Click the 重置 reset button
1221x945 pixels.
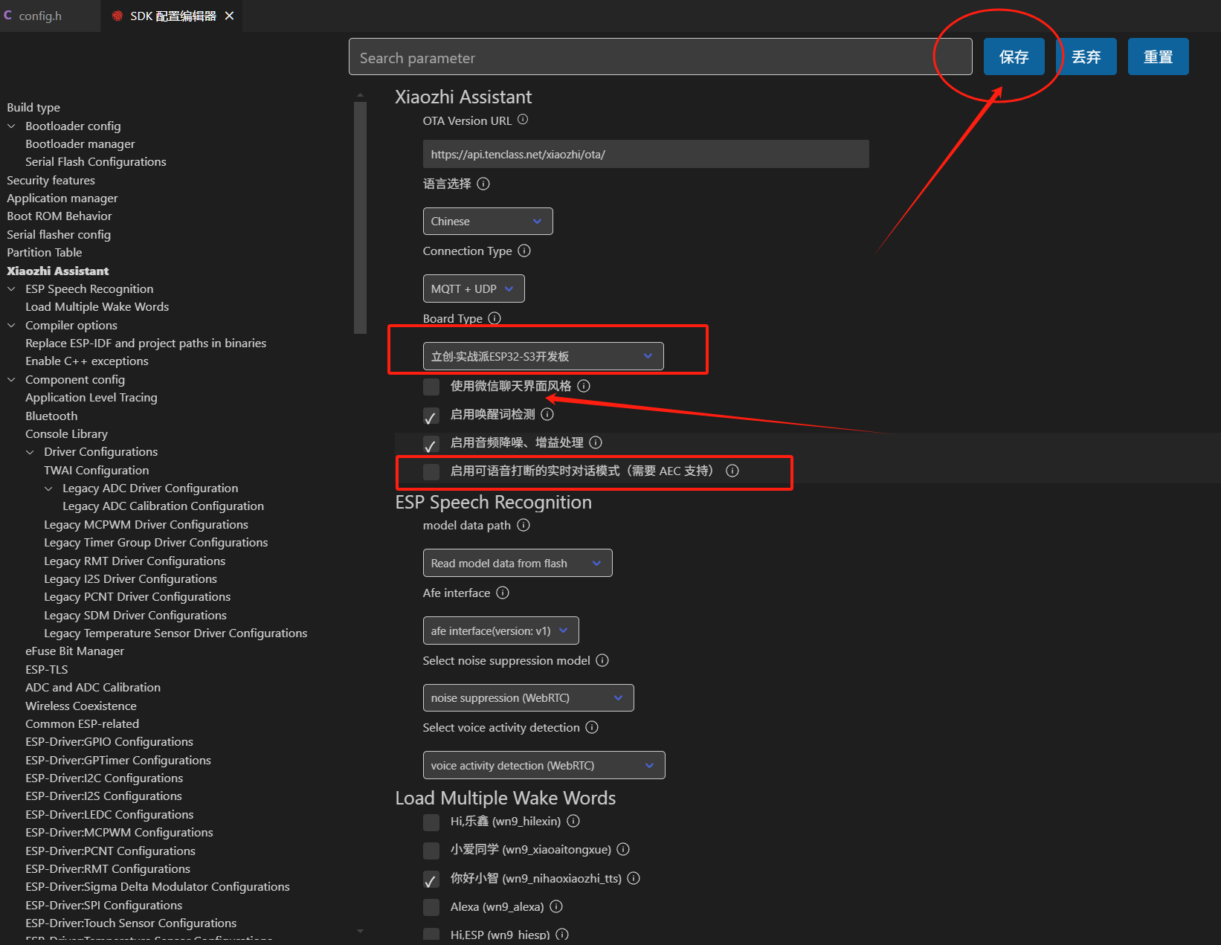(1158, 57)
